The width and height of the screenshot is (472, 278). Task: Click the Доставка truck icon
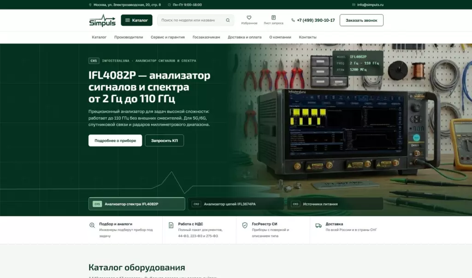click(x=319, y=225)
